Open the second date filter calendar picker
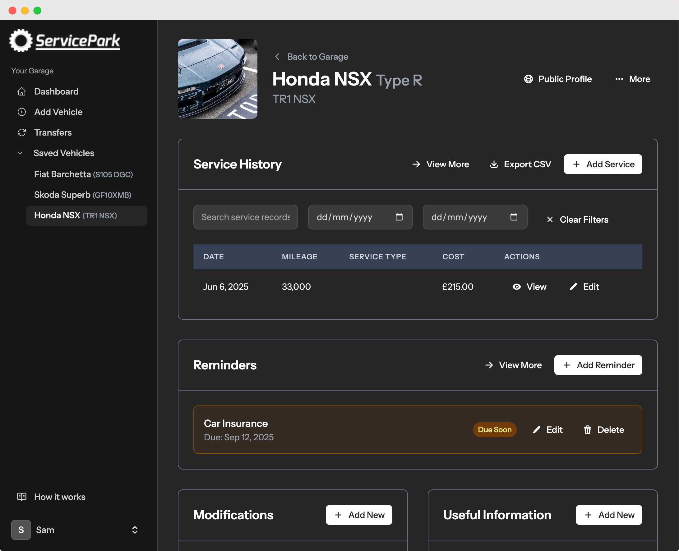 pyautogui.click(x=514, y=217)
